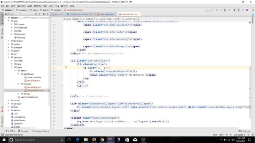The height and width of the screenshot is (143, 255).
Task: Click the Windows Start button
Action: pos(4,139)
